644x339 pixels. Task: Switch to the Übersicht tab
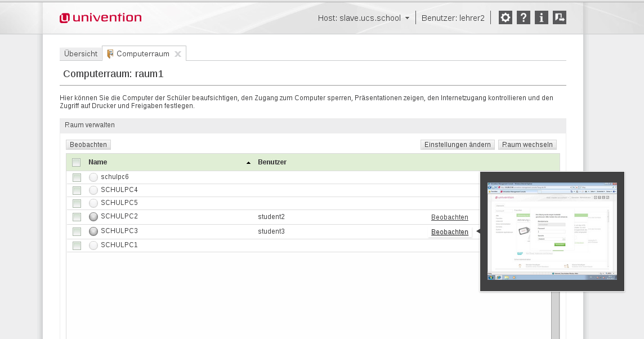point(80,54)
